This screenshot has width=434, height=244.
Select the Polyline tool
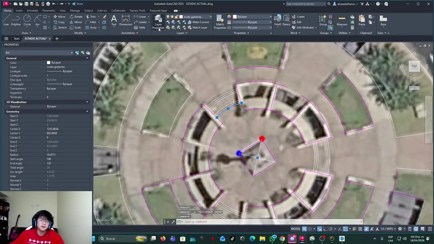16,20
